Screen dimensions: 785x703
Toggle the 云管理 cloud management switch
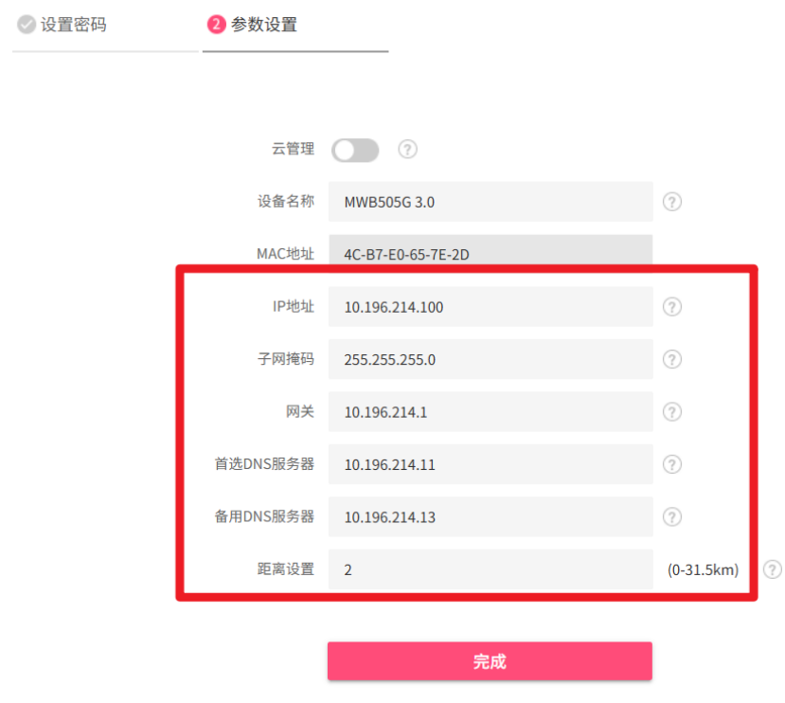[x=355, y=150]
